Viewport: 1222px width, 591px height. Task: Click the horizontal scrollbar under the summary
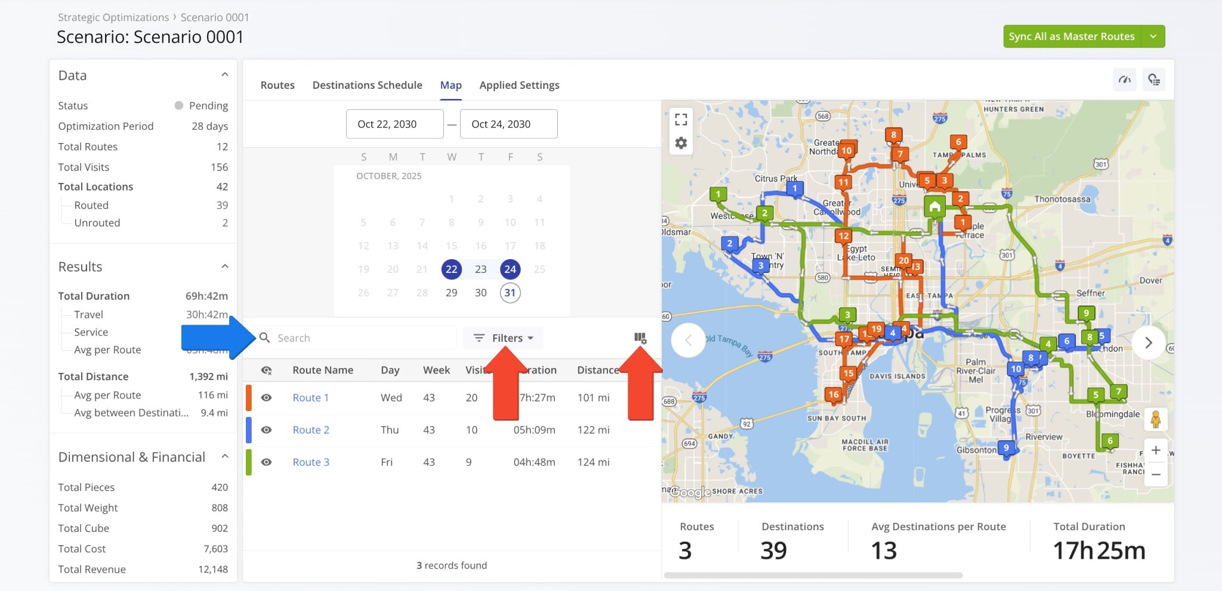pyautogui.click(x=813, y=576)
